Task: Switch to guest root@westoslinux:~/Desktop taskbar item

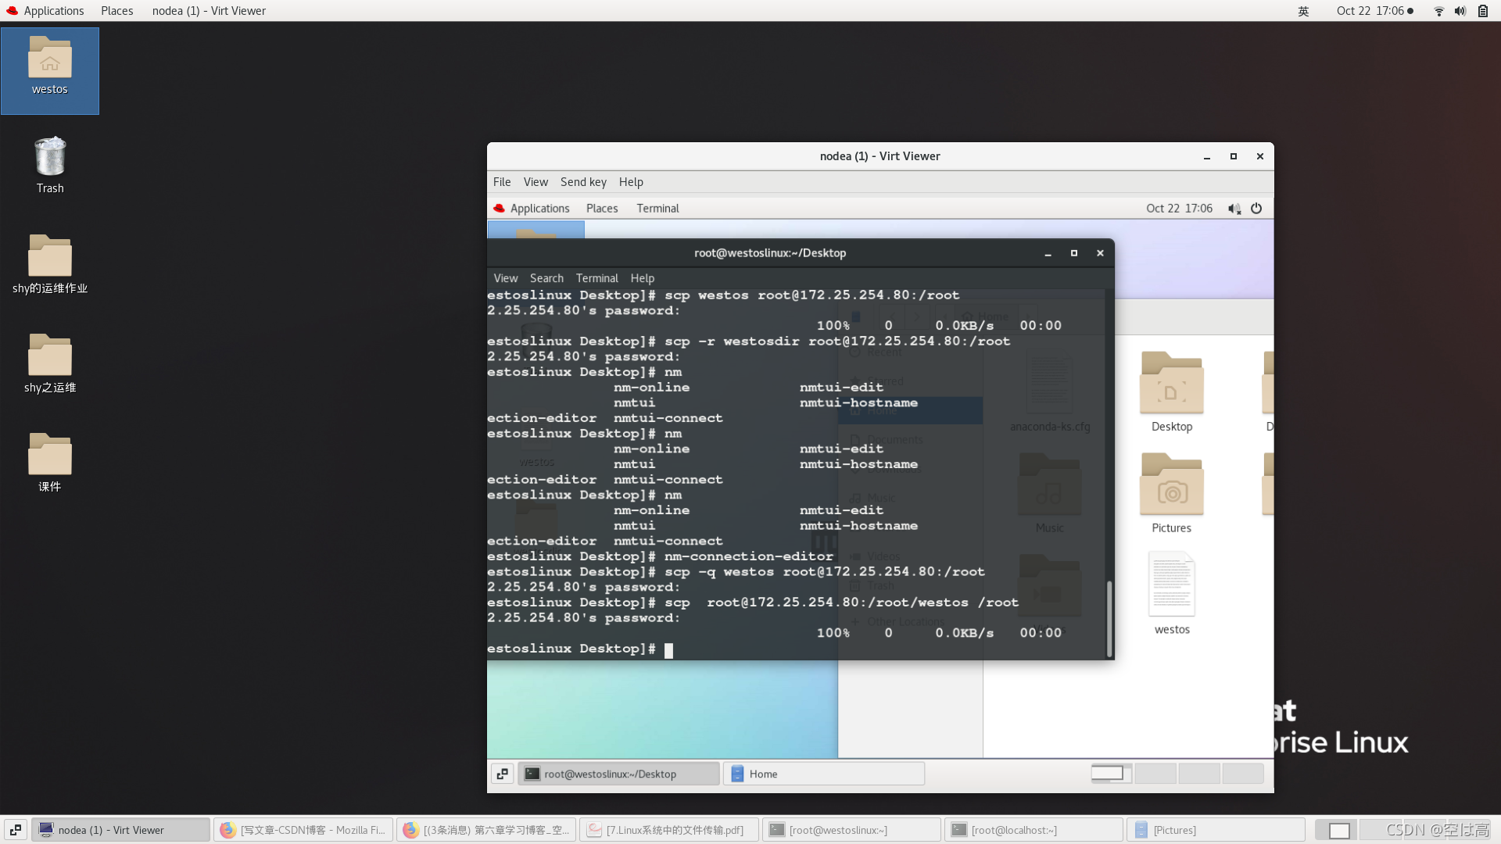Action: coord(618,774)
